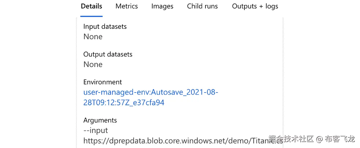This screenshot has height=148, width=360.
Task: Click the 布客飞龙 watermark name
Action: tap(339, 139)
